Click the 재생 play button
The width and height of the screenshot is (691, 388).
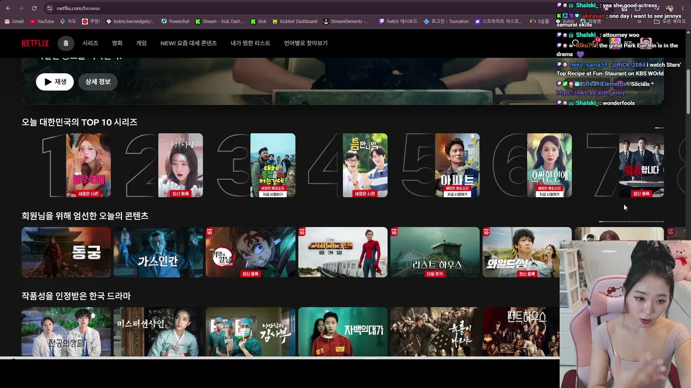point(55,81)
